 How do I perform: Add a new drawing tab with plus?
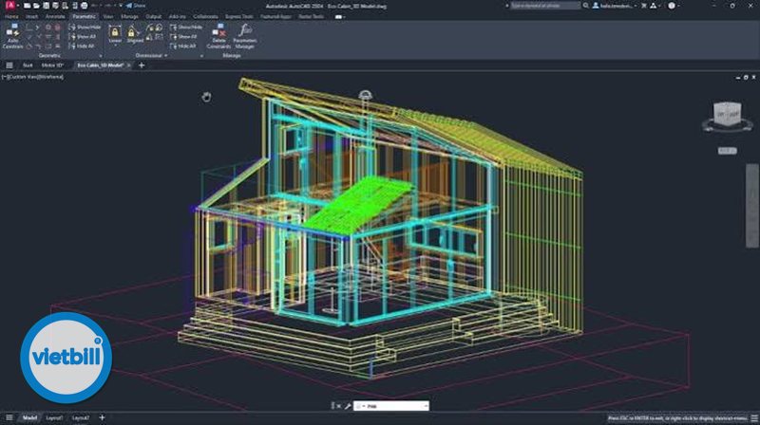coord(142,65)
